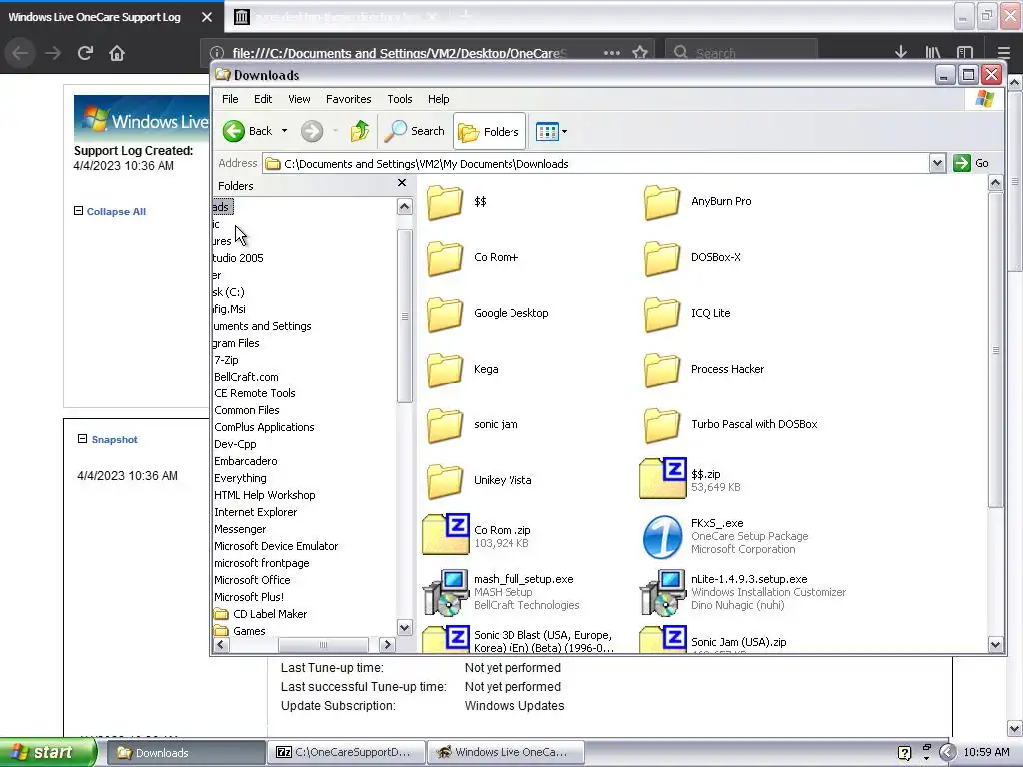
Task: Select Dev-Cpp in folder tree
Action: pyautogui.click(x=235, y=444)
